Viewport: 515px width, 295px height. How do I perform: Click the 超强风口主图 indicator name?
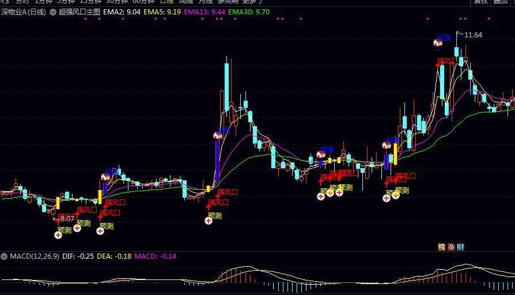(x=79, y=12)
